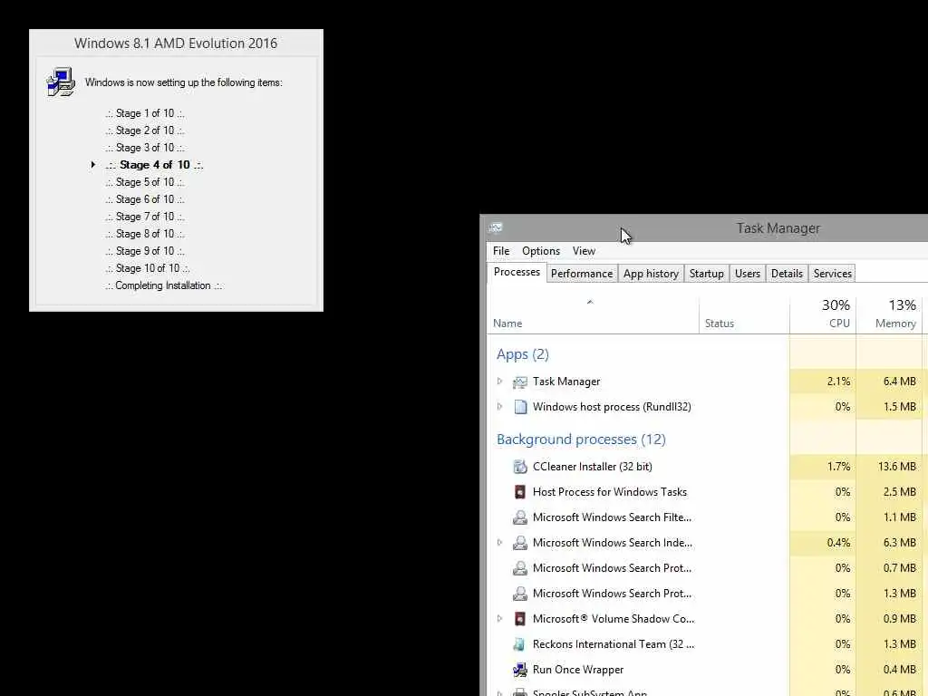Select the Host Process for Windows Tasks row
This screenshot has width=928, height=696.
705,492
